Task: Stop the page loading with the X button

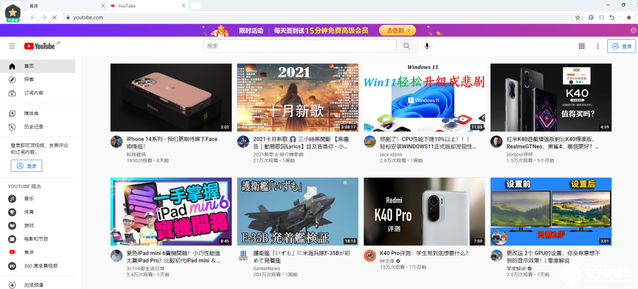Action: pos(55,18)
